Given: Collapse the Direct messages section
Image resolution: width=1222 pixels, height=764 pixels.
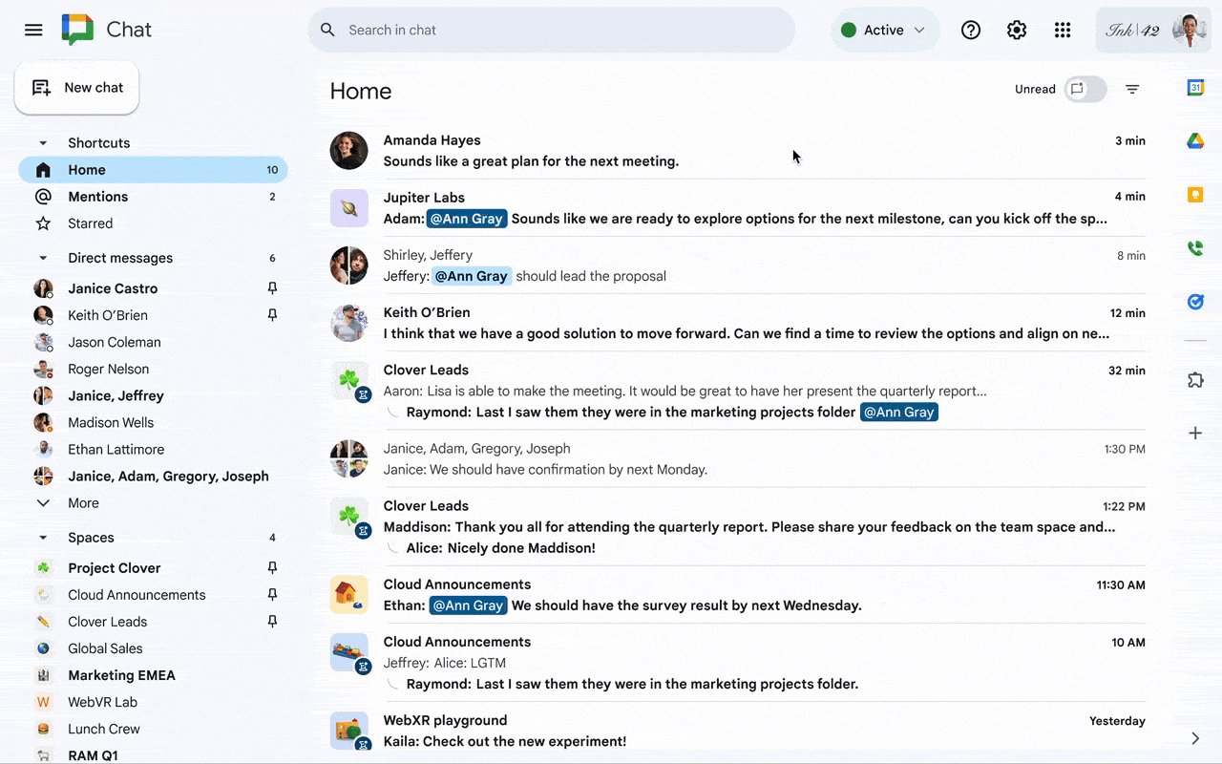Looking at the screenshot, I should click(x=43, y=258).
